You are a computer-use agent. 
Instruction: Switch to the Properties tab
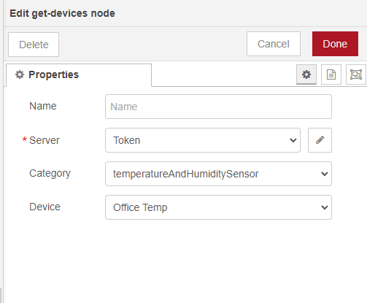[79, 75]
